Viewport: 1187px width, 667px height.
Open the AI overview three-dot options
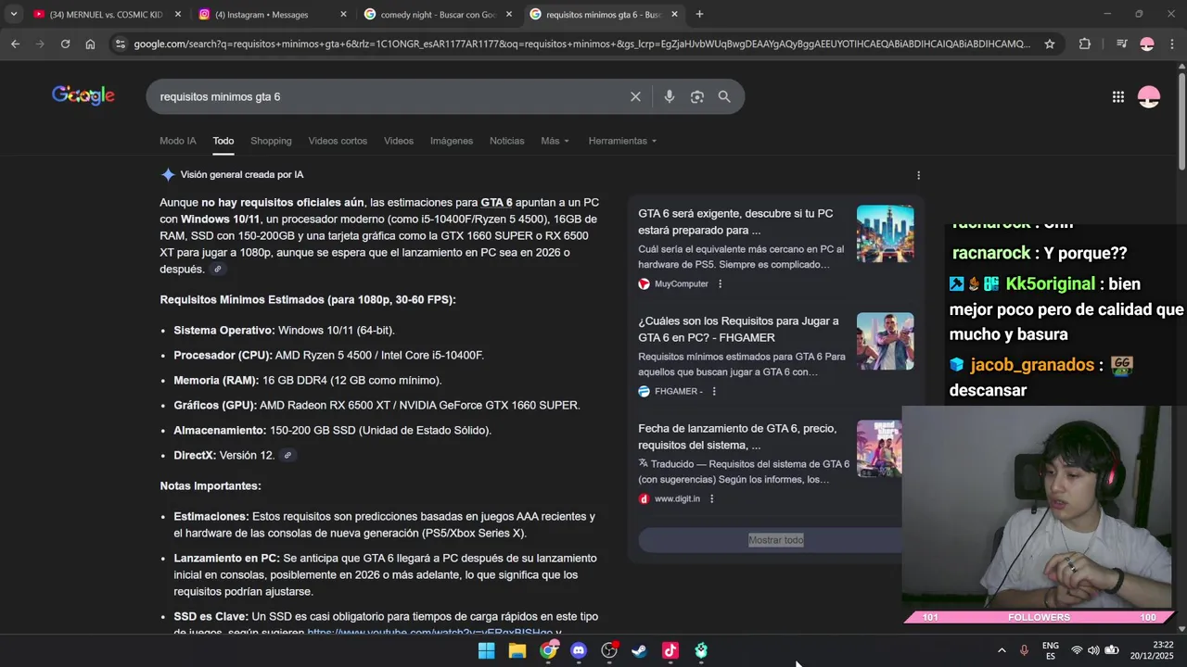pyautogui.click(x=919, y=175)
